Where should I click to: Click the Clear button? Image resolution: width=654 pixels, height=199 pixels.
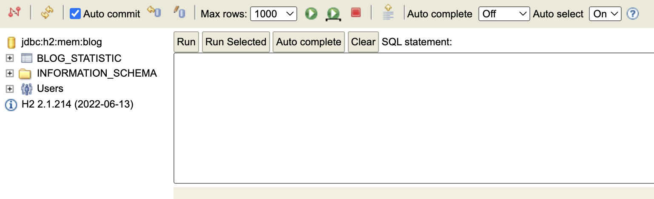pos(363,42)
